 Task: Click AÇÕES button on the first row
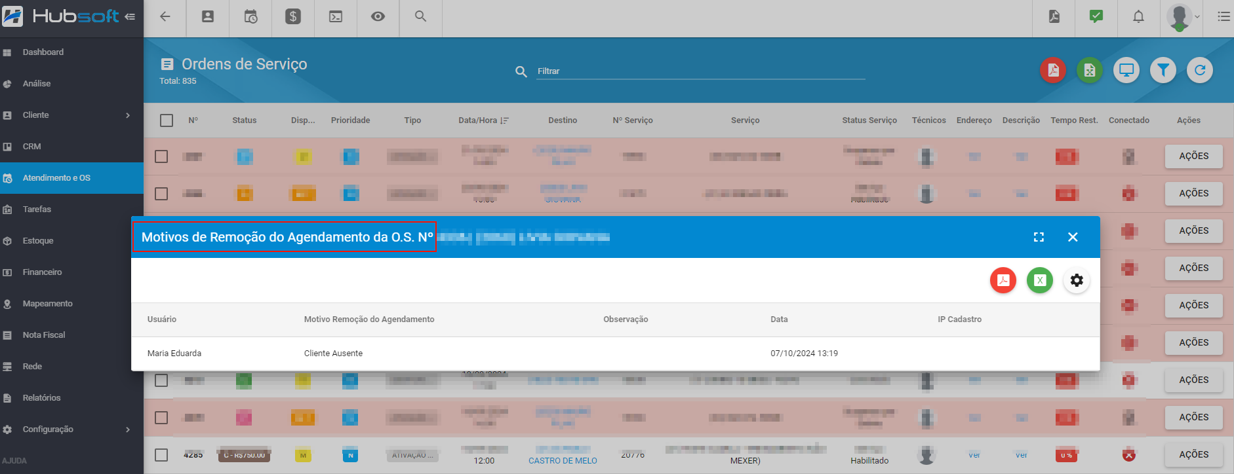coord(1193,156)
